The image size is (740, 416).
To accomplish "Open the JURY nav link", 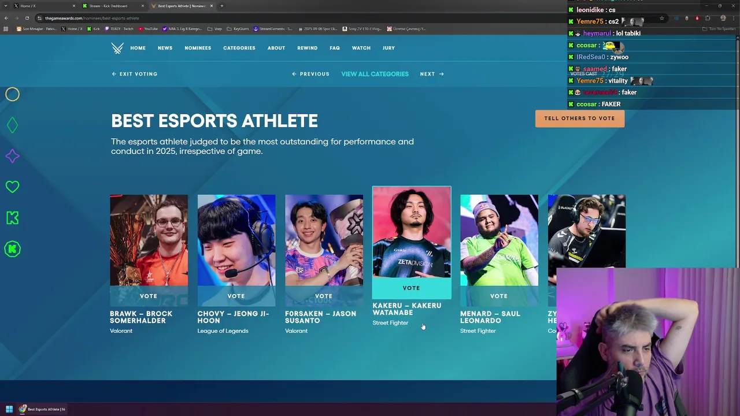I will tap(388, 48).
